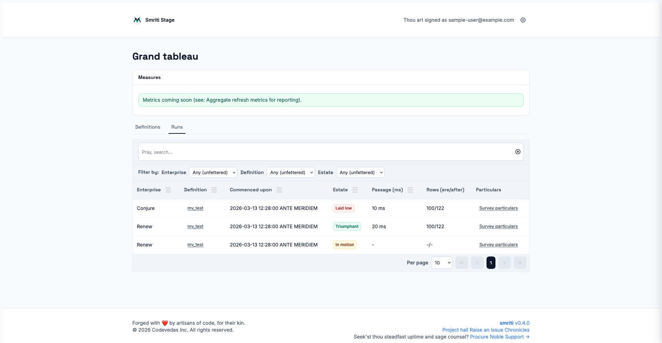Switch to the Definitions tab
Image resolution: width=662 pixels, height=343 pixels.
[x=148, y=127]
